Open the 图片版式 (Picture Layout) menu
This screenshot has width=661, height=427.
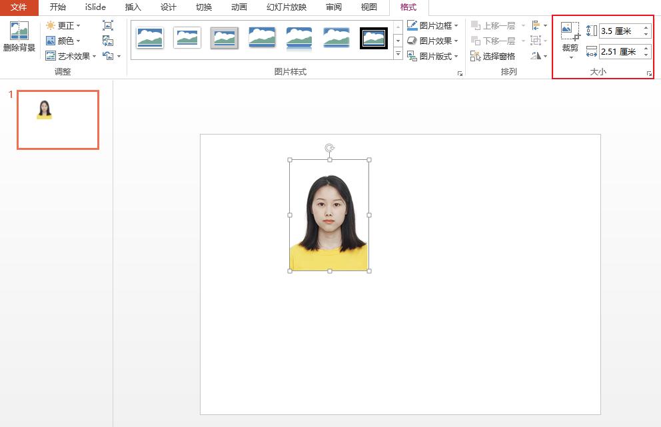[x=433, y=56]
